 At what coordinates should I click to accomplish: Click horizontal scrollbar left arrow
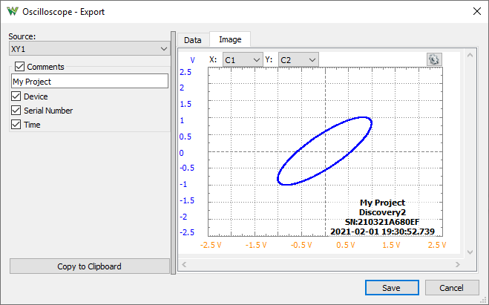(x=185, y=264)
